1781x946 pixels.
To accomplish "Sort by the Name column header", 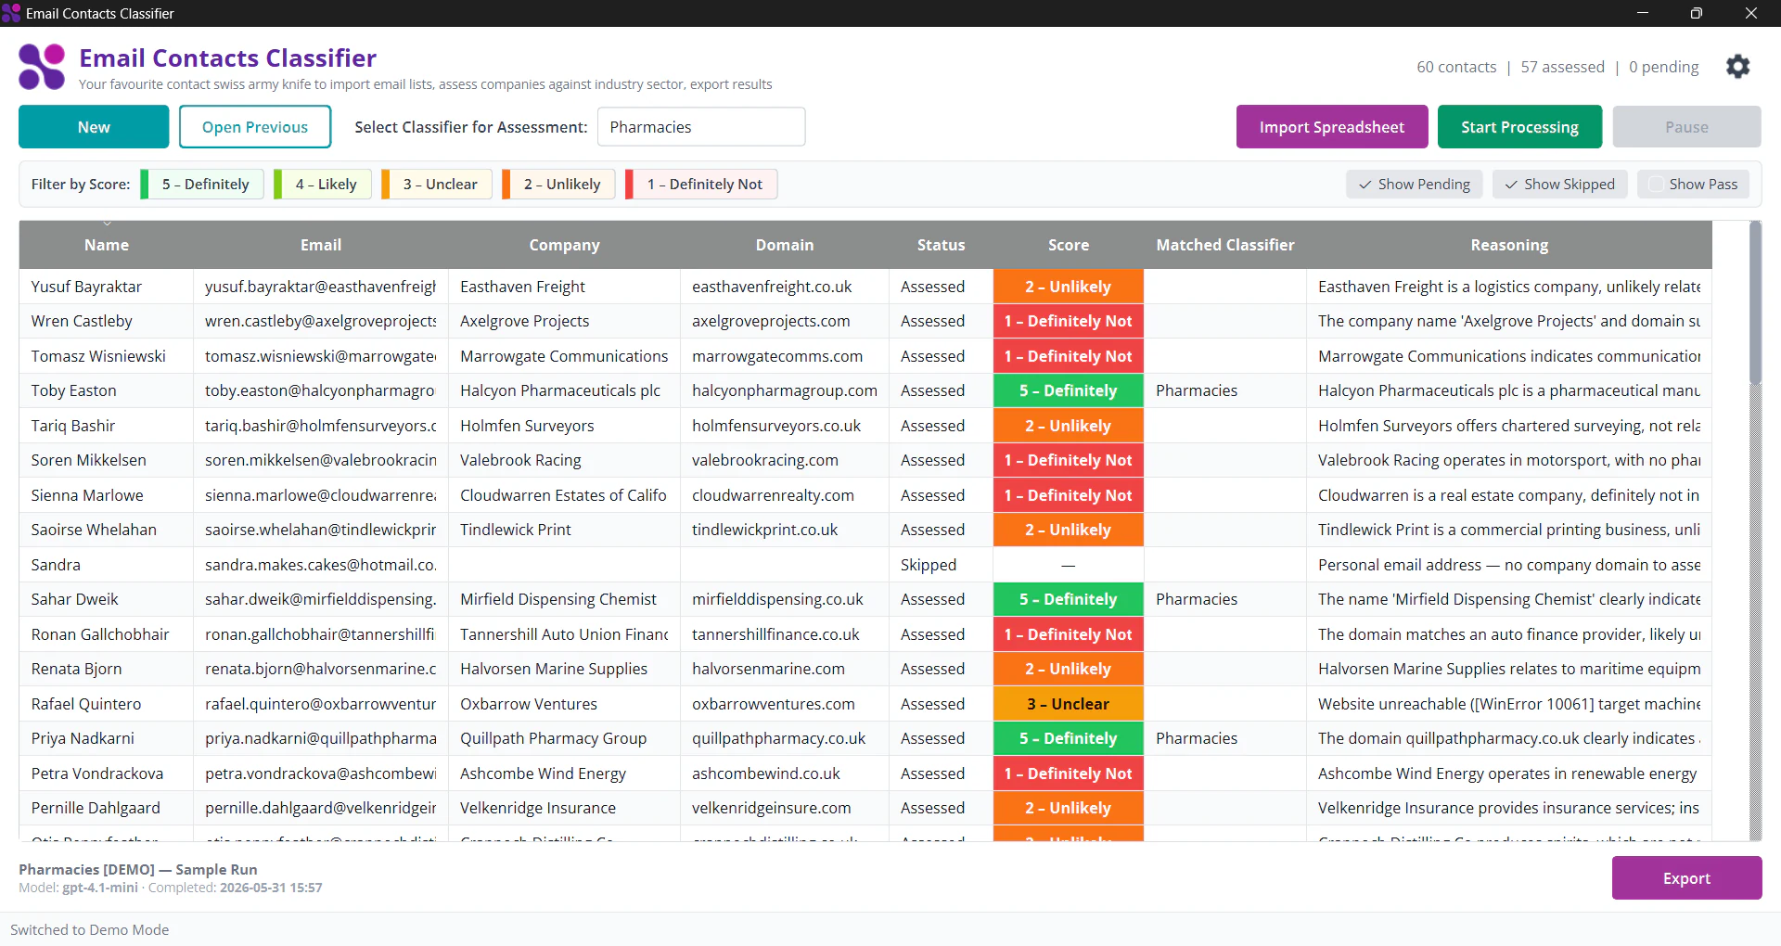I will click(107, 245).
